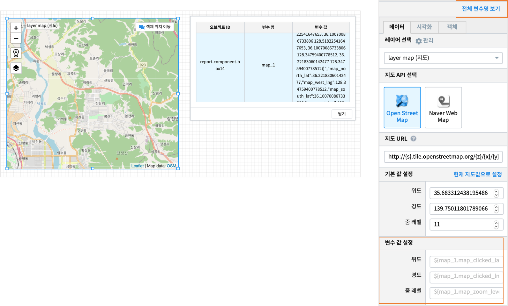Click the 오브젝트 ID column header
Image resolution: width=508 pixels, height=306 pixels.
pyautogui.click(x=220, y=27)
